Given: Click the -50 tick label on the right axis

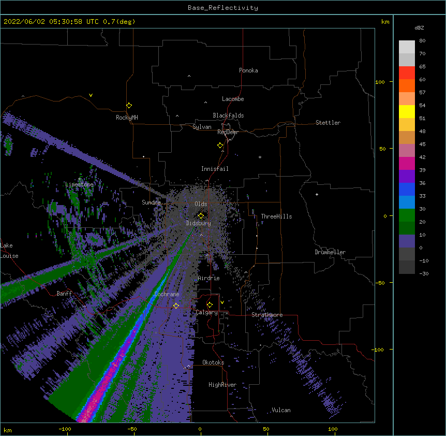Looking at the screenshot, I should click(x=380, y=283).
